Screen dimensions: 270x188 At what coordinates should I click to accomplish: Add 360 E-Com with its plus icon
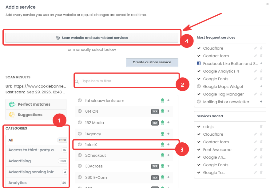coord(169,177)
